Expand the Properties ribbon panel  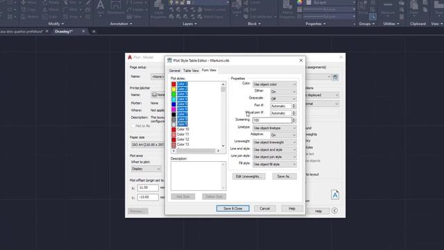click(316, 24)
